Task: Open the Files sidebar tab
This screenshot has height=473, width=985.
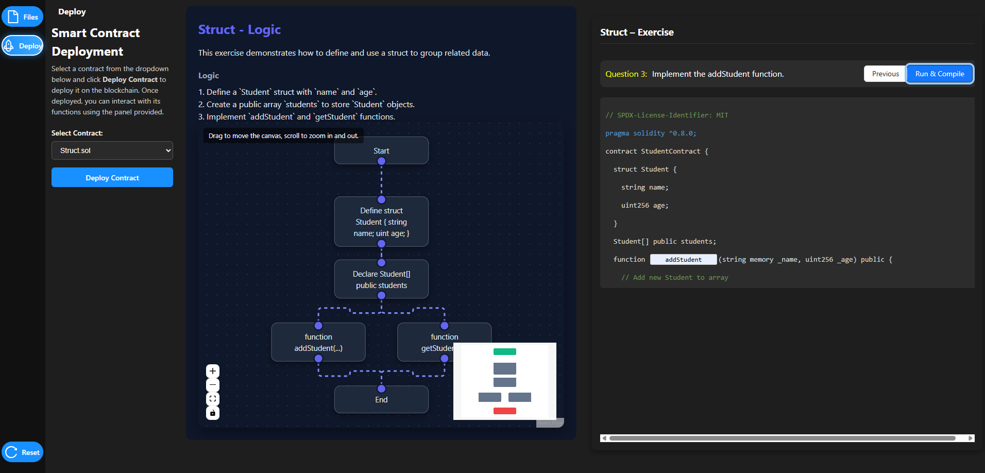Action: click(23, 17)
